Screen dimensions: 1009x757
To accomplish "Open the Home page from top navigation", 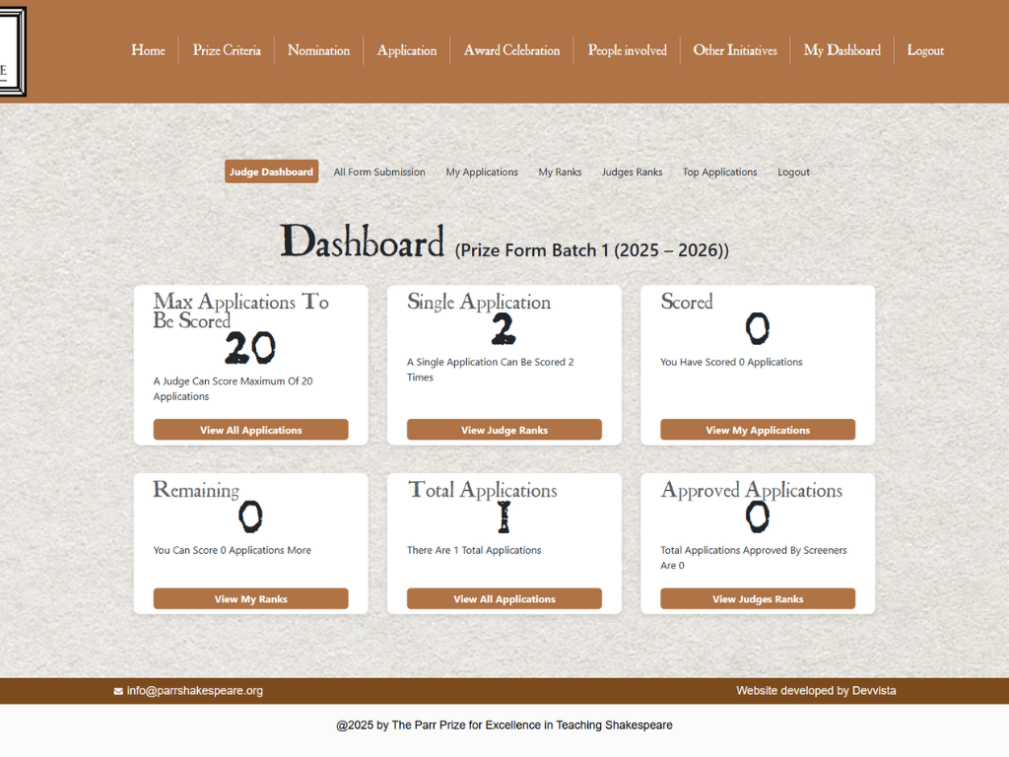I will point(148,50).
